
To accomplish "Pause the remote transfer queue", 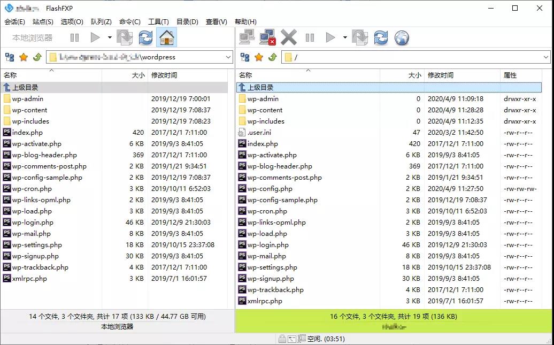I will tap(310, 37).
